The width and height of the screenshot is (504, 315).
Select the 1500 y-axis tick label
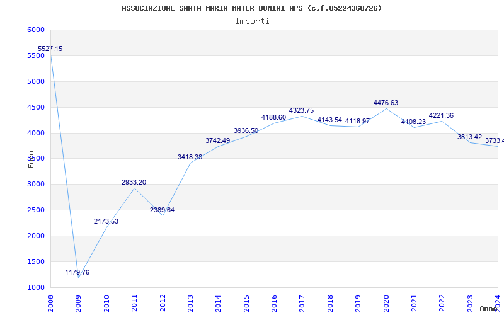(x=36, y=261)
